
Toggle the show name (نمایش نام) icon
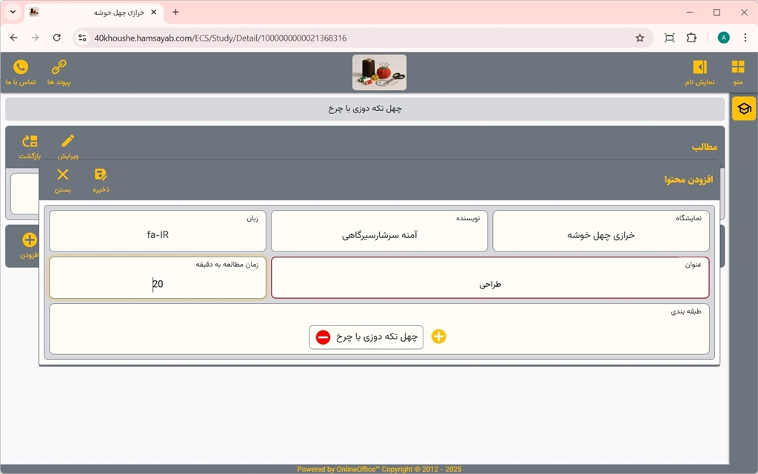pos(700,67)
